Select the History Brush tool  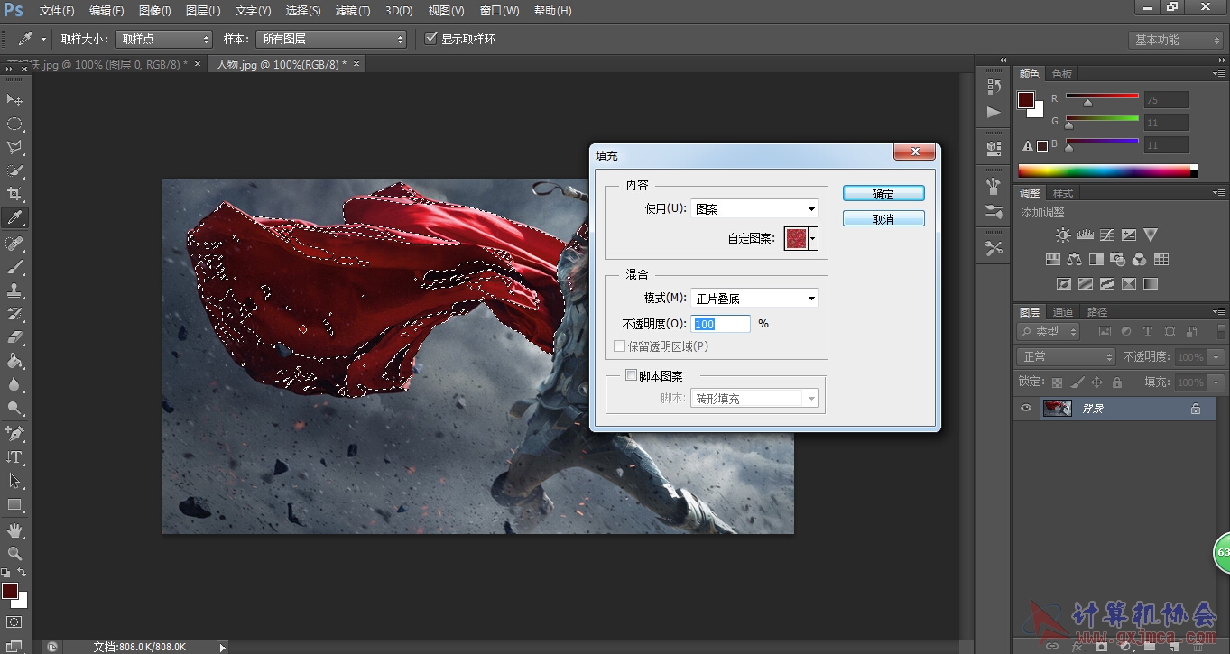point(14,315)
